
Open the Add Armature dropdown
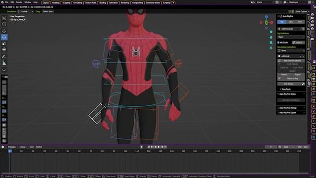pyautogui.click(x=289, y=29)
